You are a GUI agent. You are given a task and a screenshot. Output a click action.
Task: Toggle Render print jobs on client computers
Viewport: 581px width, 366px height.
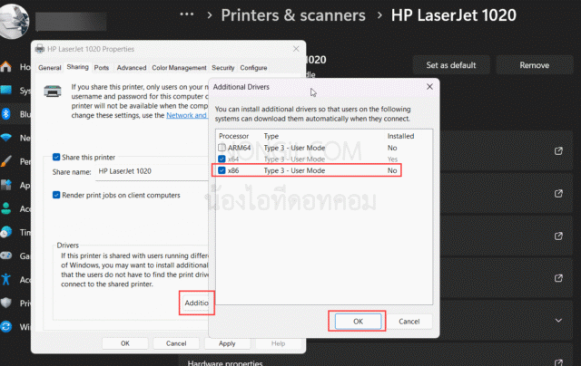[x=56, y=195]
